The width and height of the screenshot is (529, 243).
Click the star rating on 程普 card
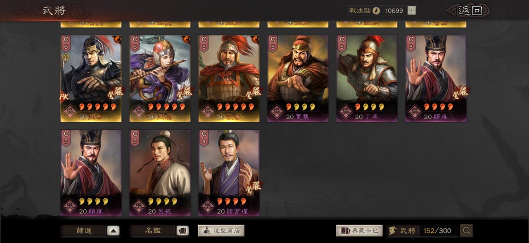coord(235,107)
